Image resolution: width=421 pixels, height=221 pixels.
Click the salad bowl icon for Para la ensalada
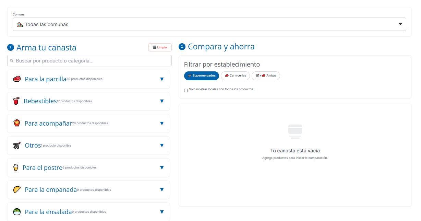(x=17, y=212)
